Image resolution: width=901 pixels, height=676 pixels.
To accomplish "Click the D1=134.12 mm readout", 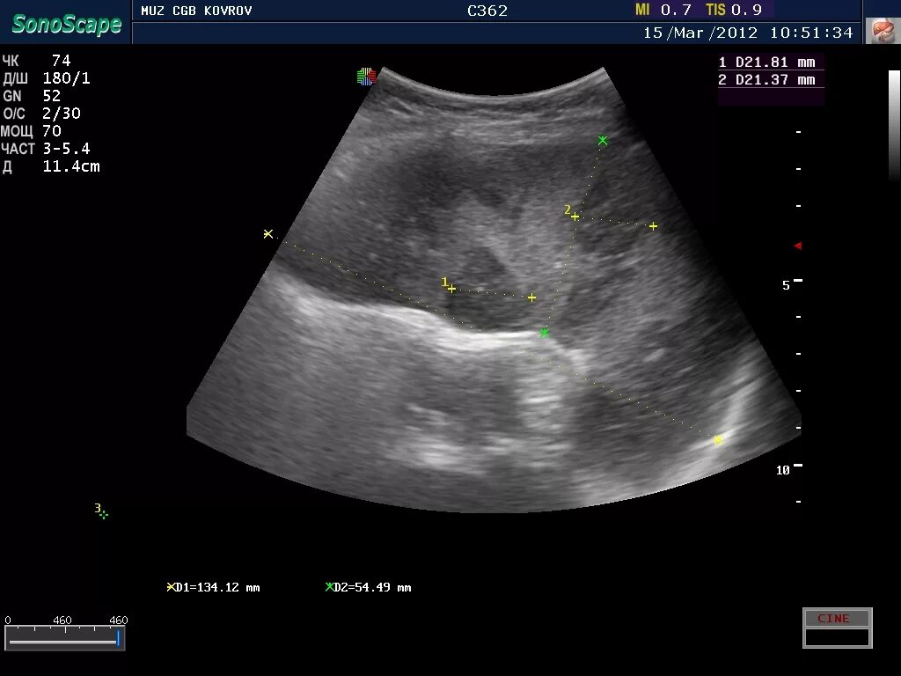I will (213, 587).
